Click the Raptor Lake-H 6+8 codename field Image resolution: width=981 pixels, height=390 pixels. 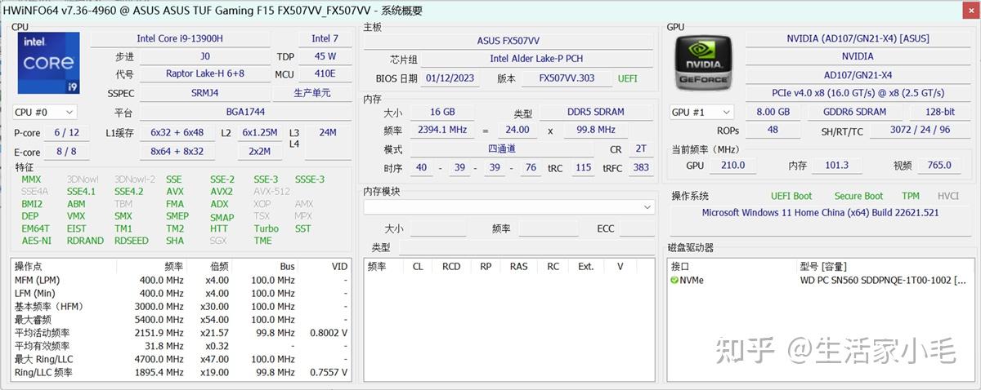[x=205, y=73]
